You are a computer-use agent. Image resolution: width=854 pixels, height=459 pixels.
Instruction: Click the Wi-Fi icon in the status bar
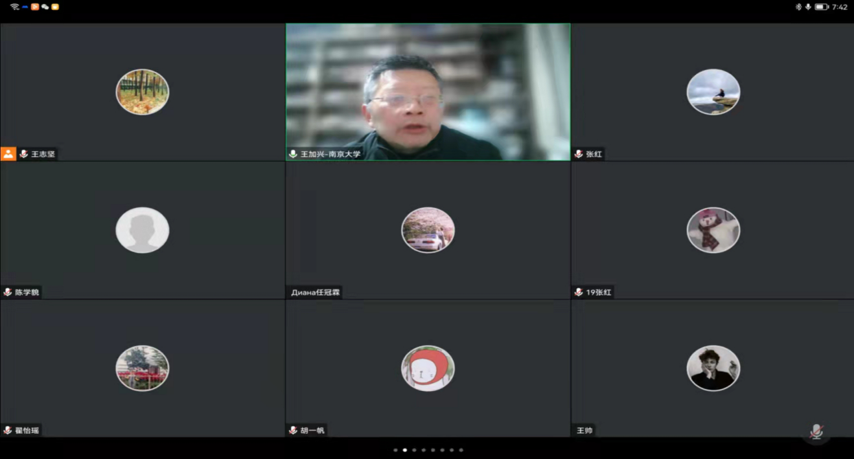(x=14, y=6)
